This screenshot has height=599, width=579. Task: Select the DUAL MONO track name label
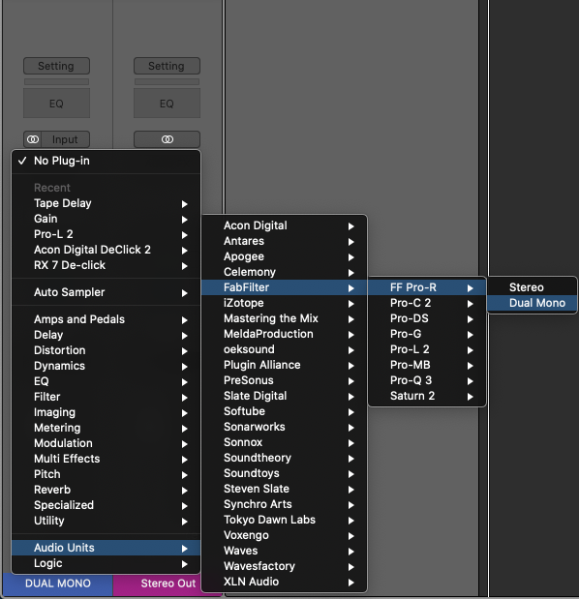pyautogui.click(x=58, y=584)
